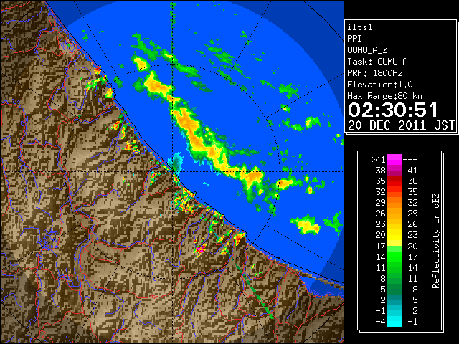Screen dimensions: 459x344
Task: Select the 'PPI' scan type text
Action: (354, 39)
